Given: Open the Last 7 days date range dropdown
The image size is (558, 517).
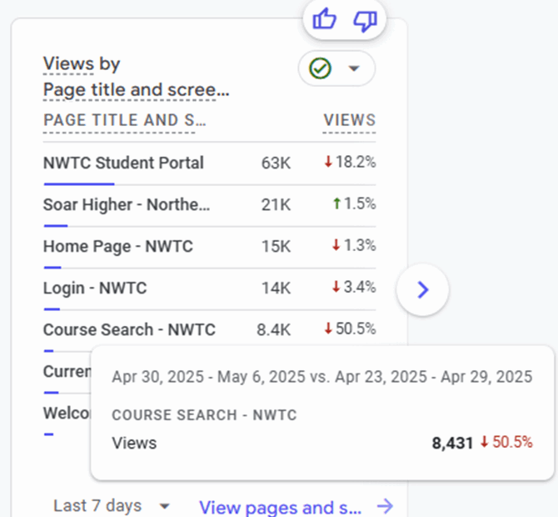Looking at the screenshot, I should click(x=112, y=505).
